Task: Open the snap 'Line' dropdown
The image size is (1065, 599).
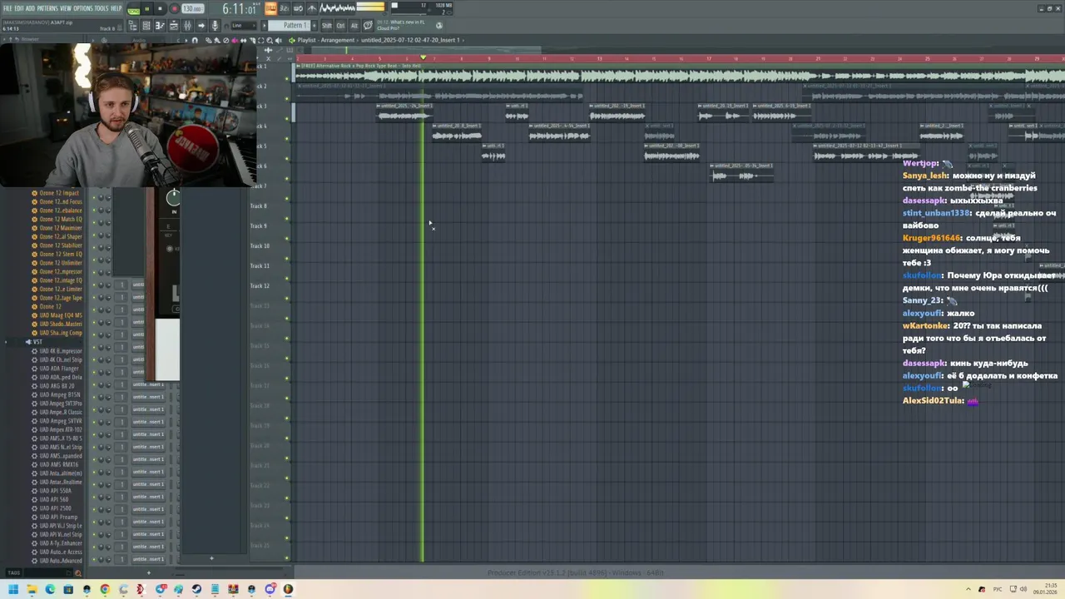Action: tap(244, 26)
